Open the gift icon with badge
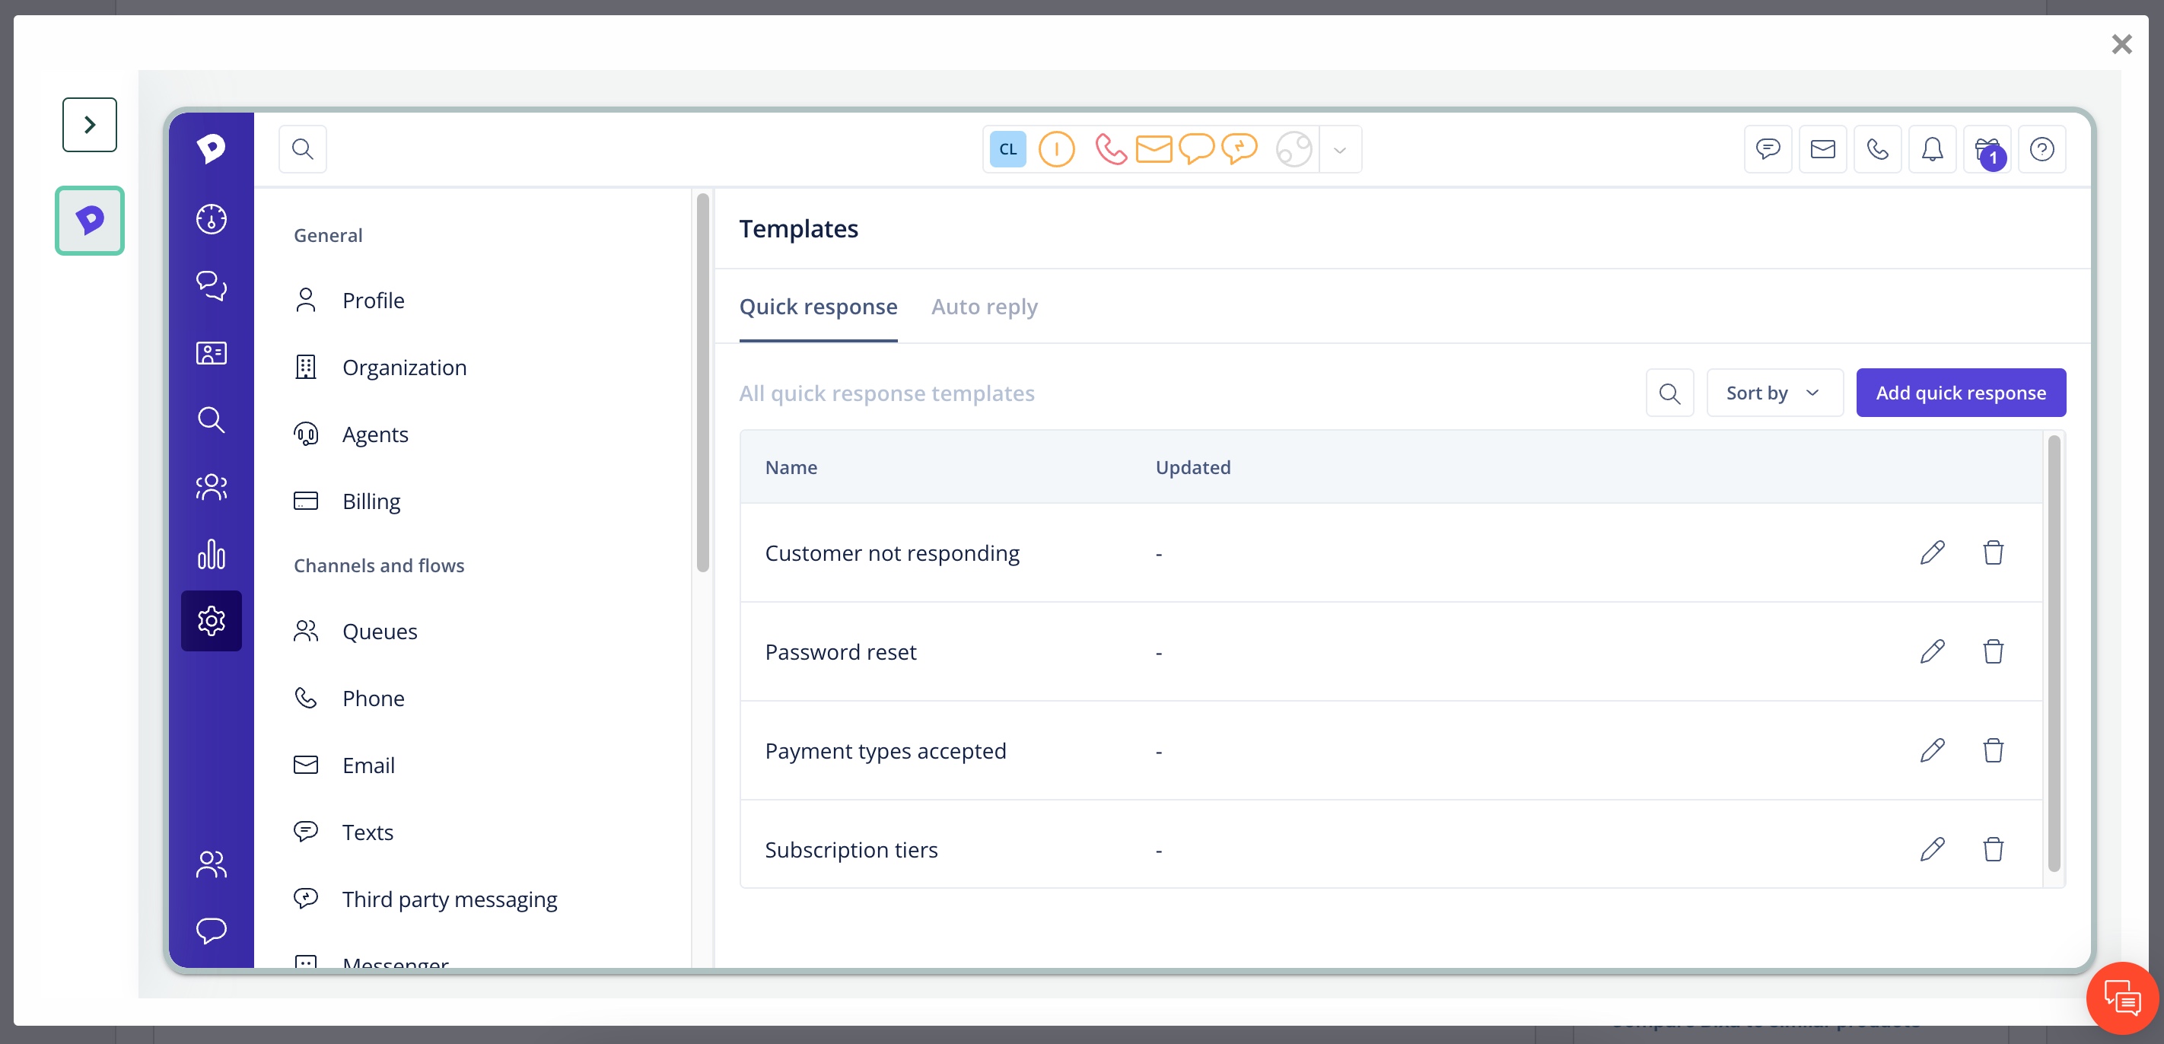The height and width of the screenshot is (1044, 2164). click(x=1987, y=149)
